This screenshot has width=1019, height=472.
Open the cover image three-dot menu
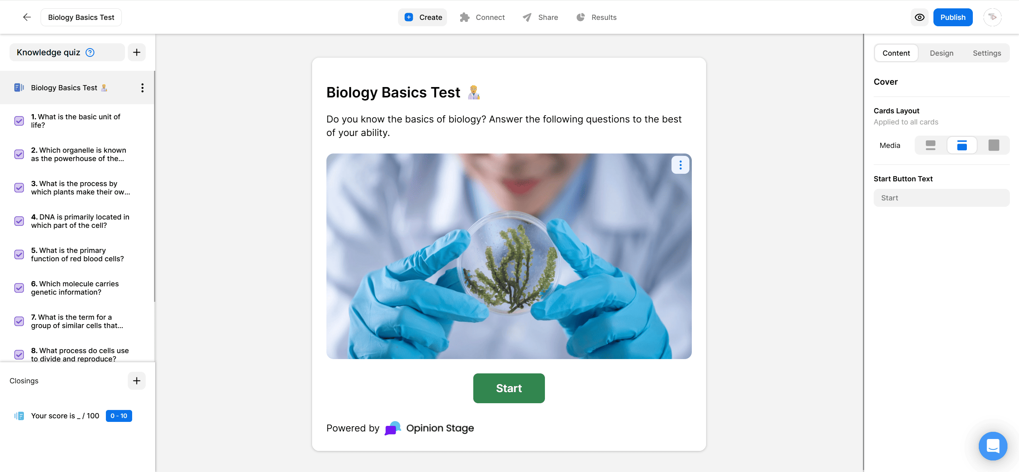(x=680, y=165)
